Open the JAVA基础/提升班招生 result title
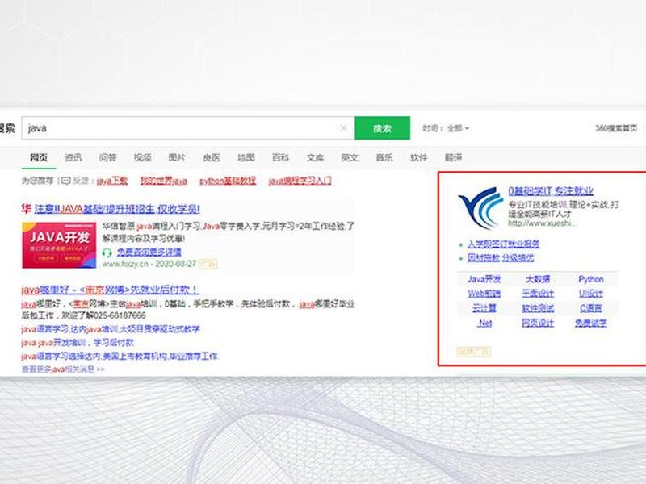 (x=117, y=209)
